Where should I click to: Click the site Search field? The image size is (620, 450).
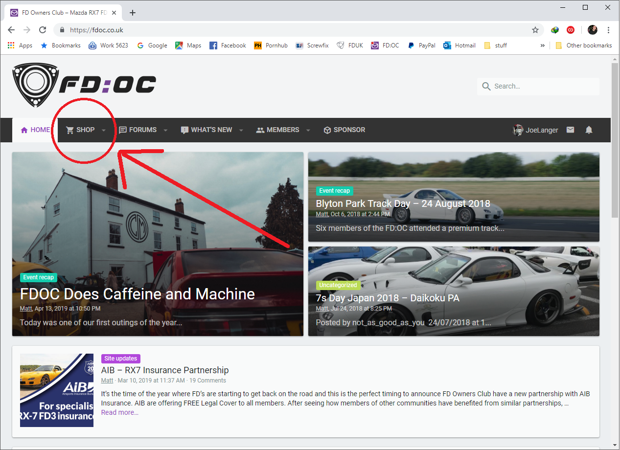[538, 86]
